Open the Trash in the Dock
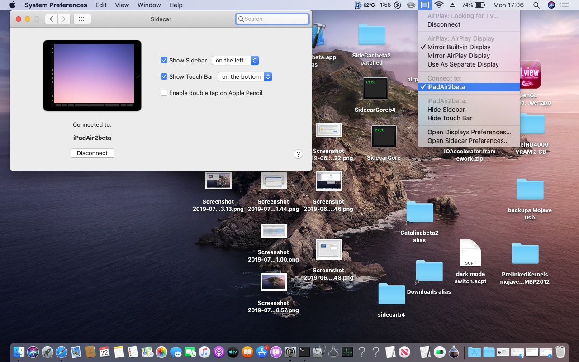 point(560,352)
